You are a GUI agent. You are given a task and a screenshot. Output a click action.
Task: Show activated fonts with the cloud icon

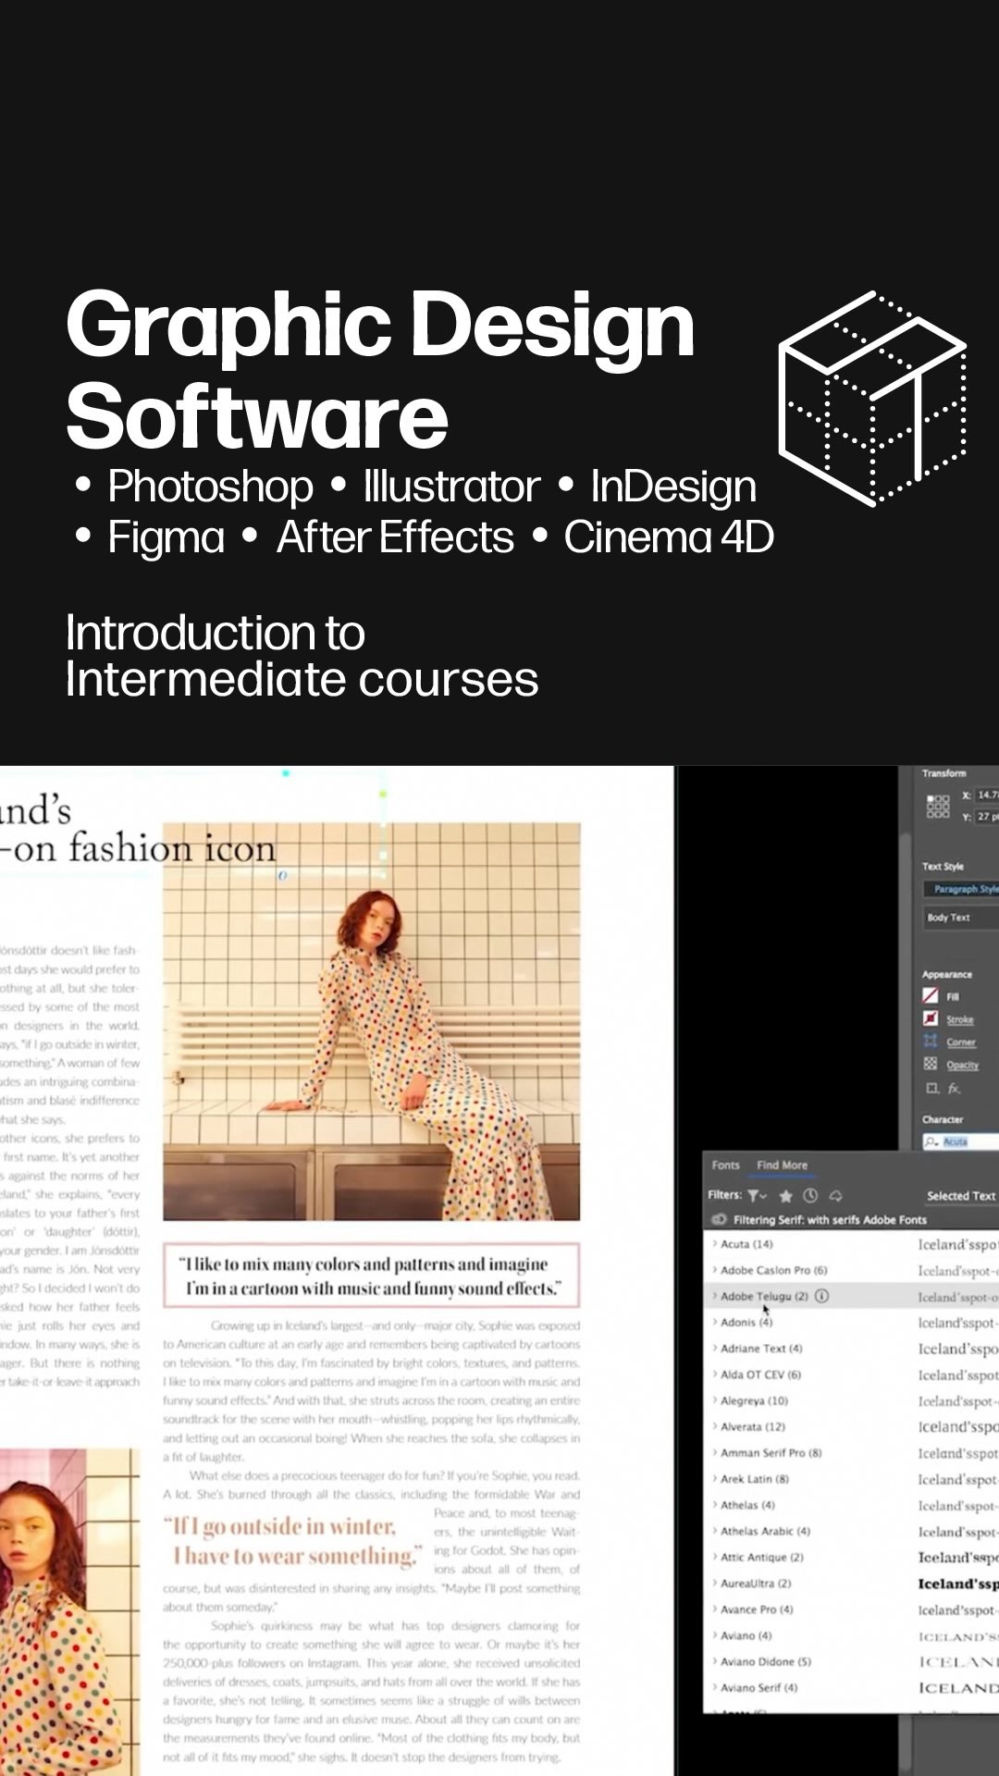pos(835,1195)
